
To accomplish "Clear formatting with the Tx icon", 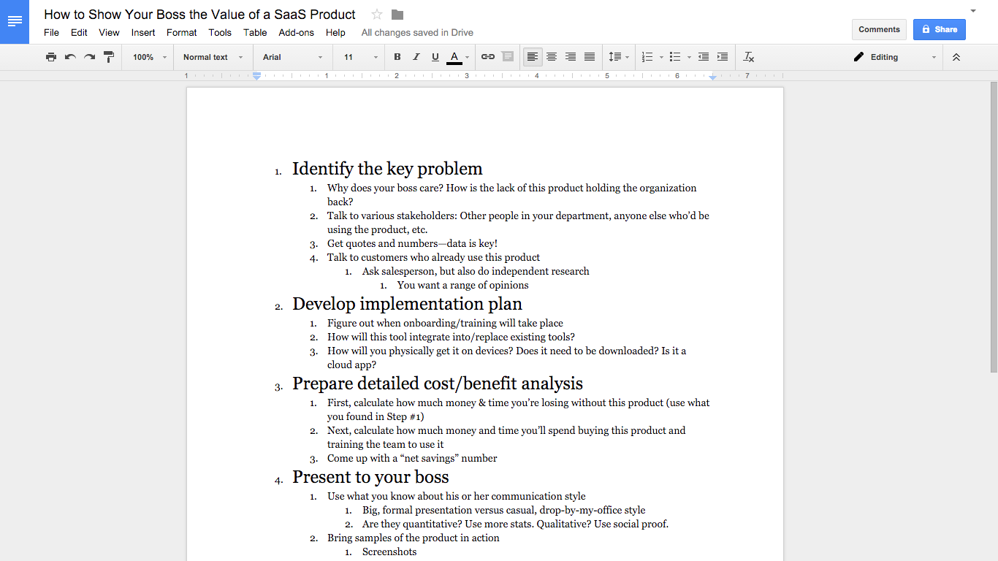I will tap(749, 57).
